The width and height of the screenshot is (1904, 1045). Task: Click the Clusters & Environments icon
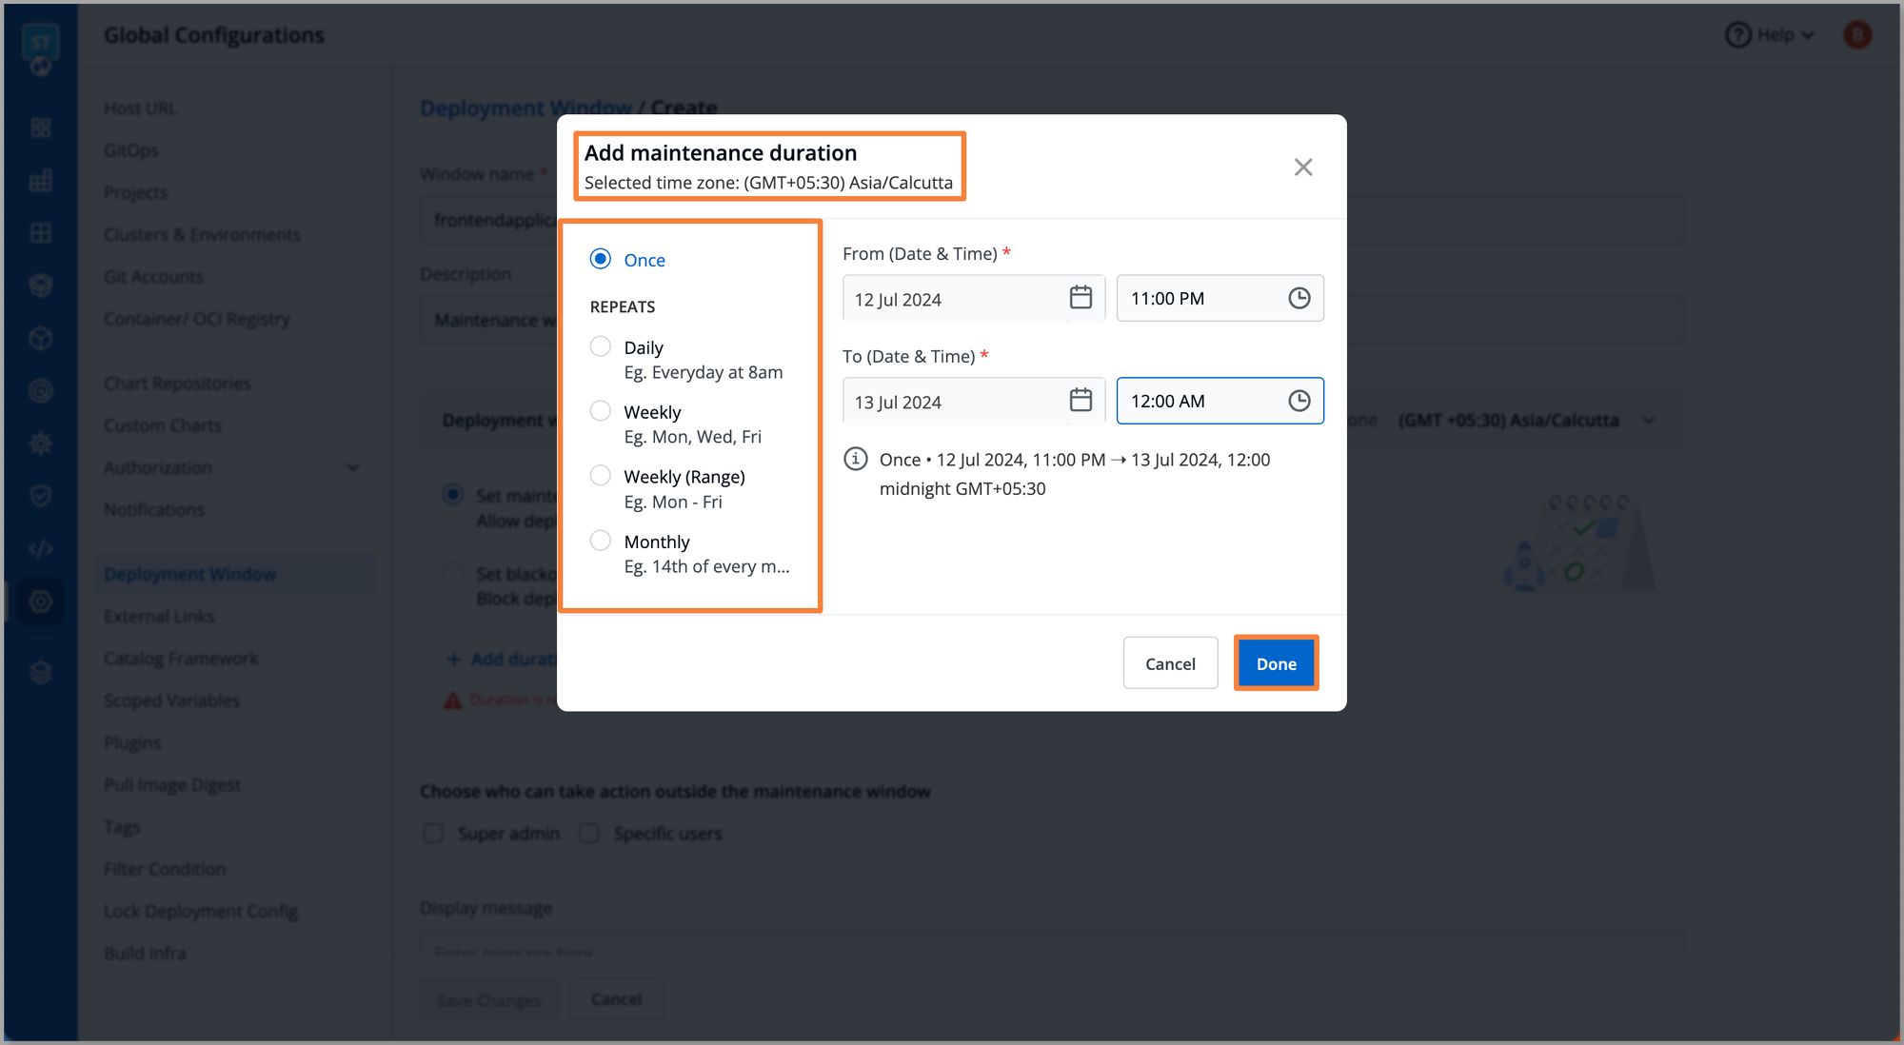pos(202,234)
